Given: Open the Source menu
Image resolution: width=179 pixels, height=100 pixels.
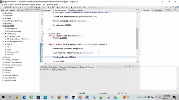Looking at the screenshot, I should pos(11,5).
